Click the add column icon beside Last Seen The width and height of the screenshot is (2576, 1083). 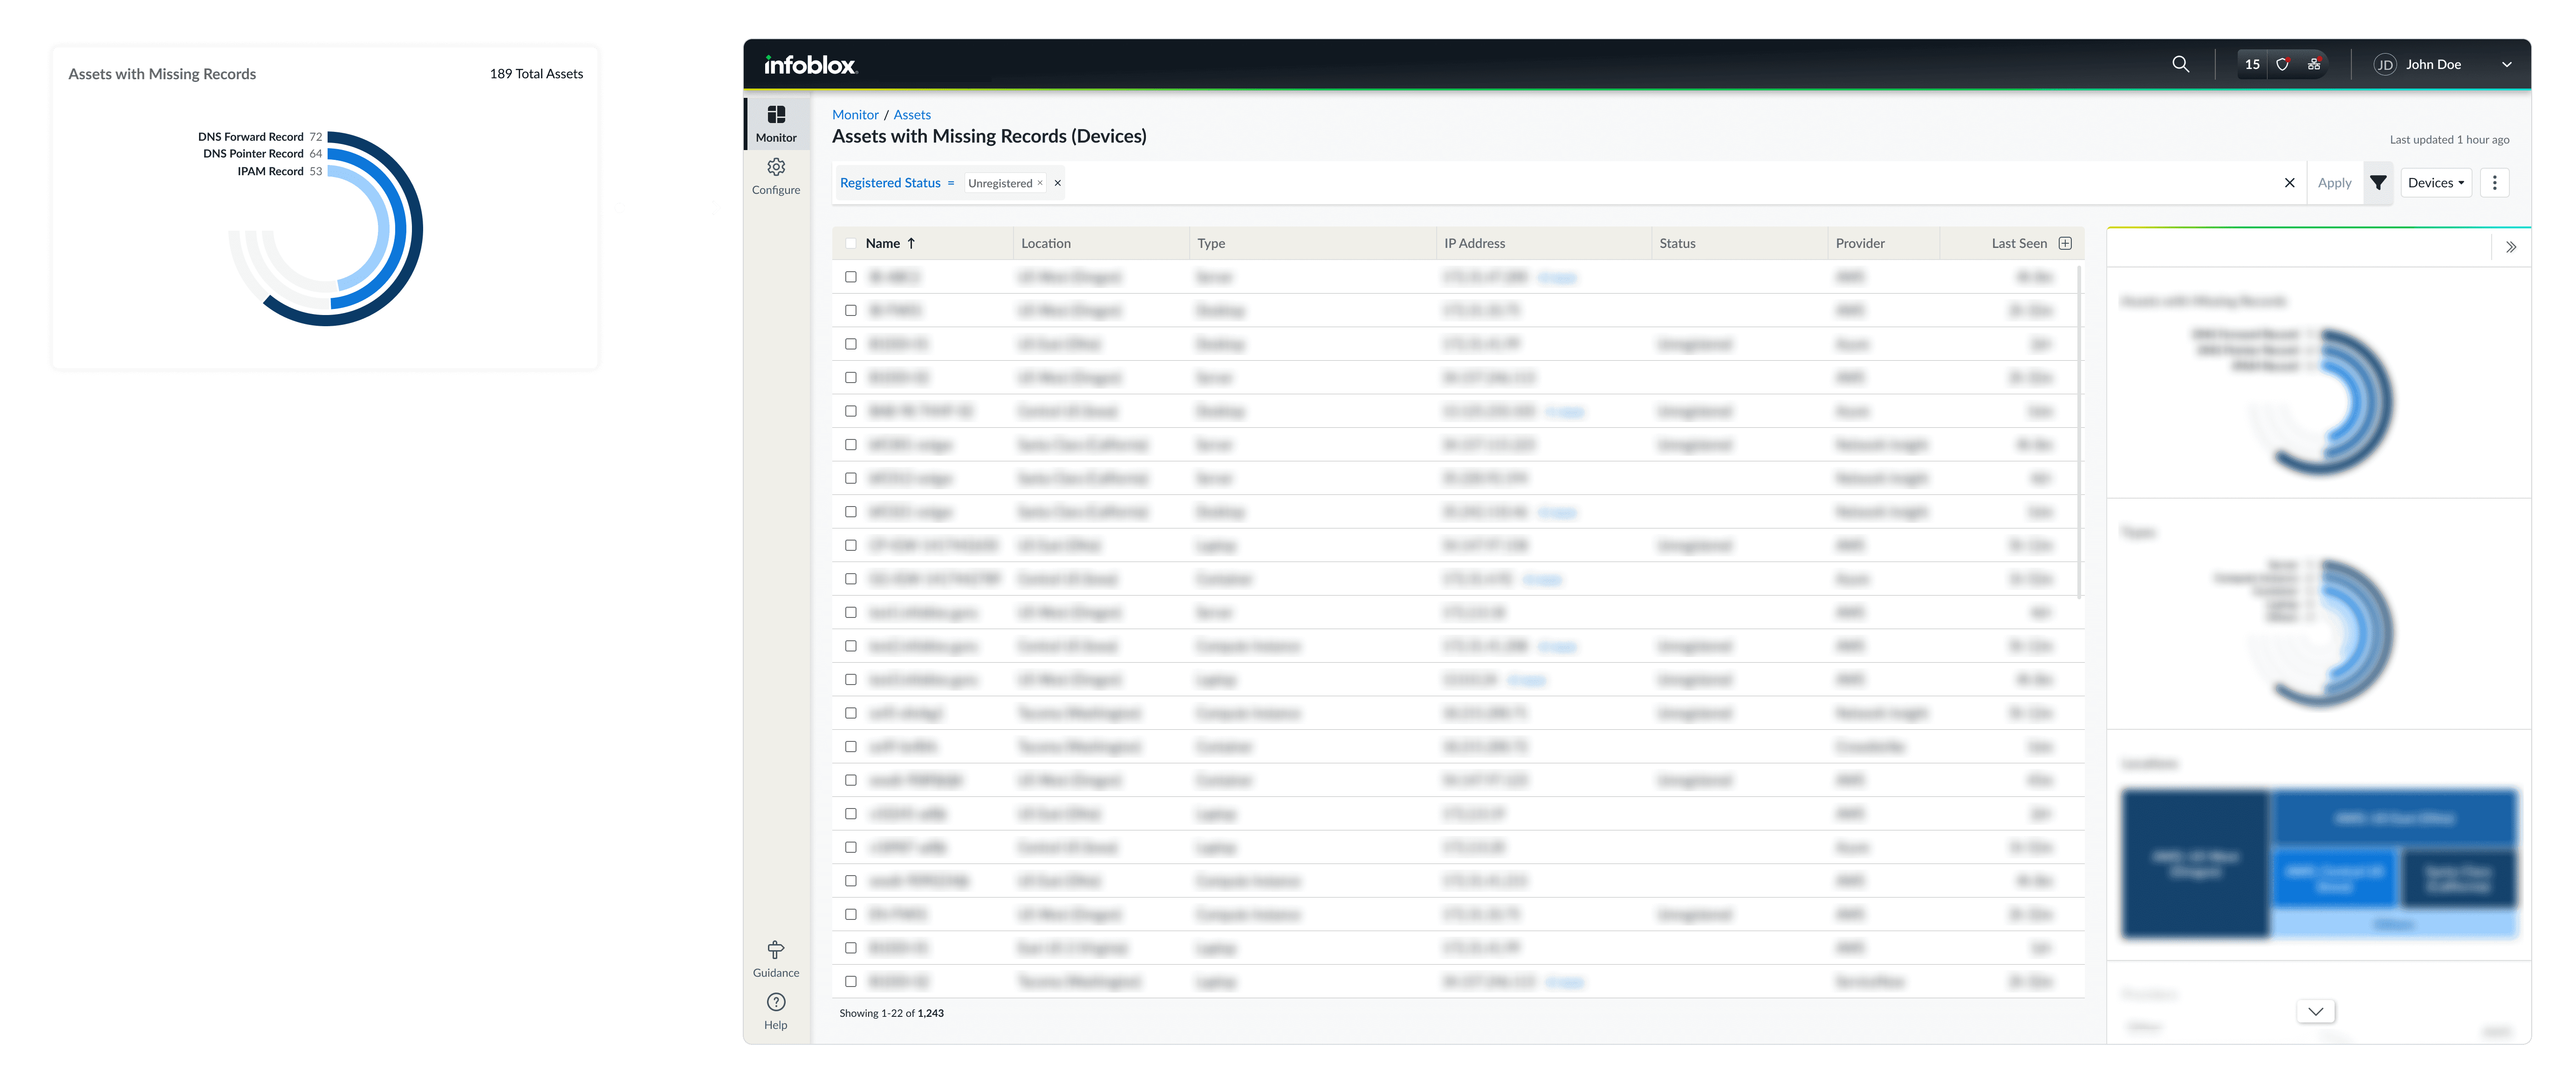coord(2065,243)
